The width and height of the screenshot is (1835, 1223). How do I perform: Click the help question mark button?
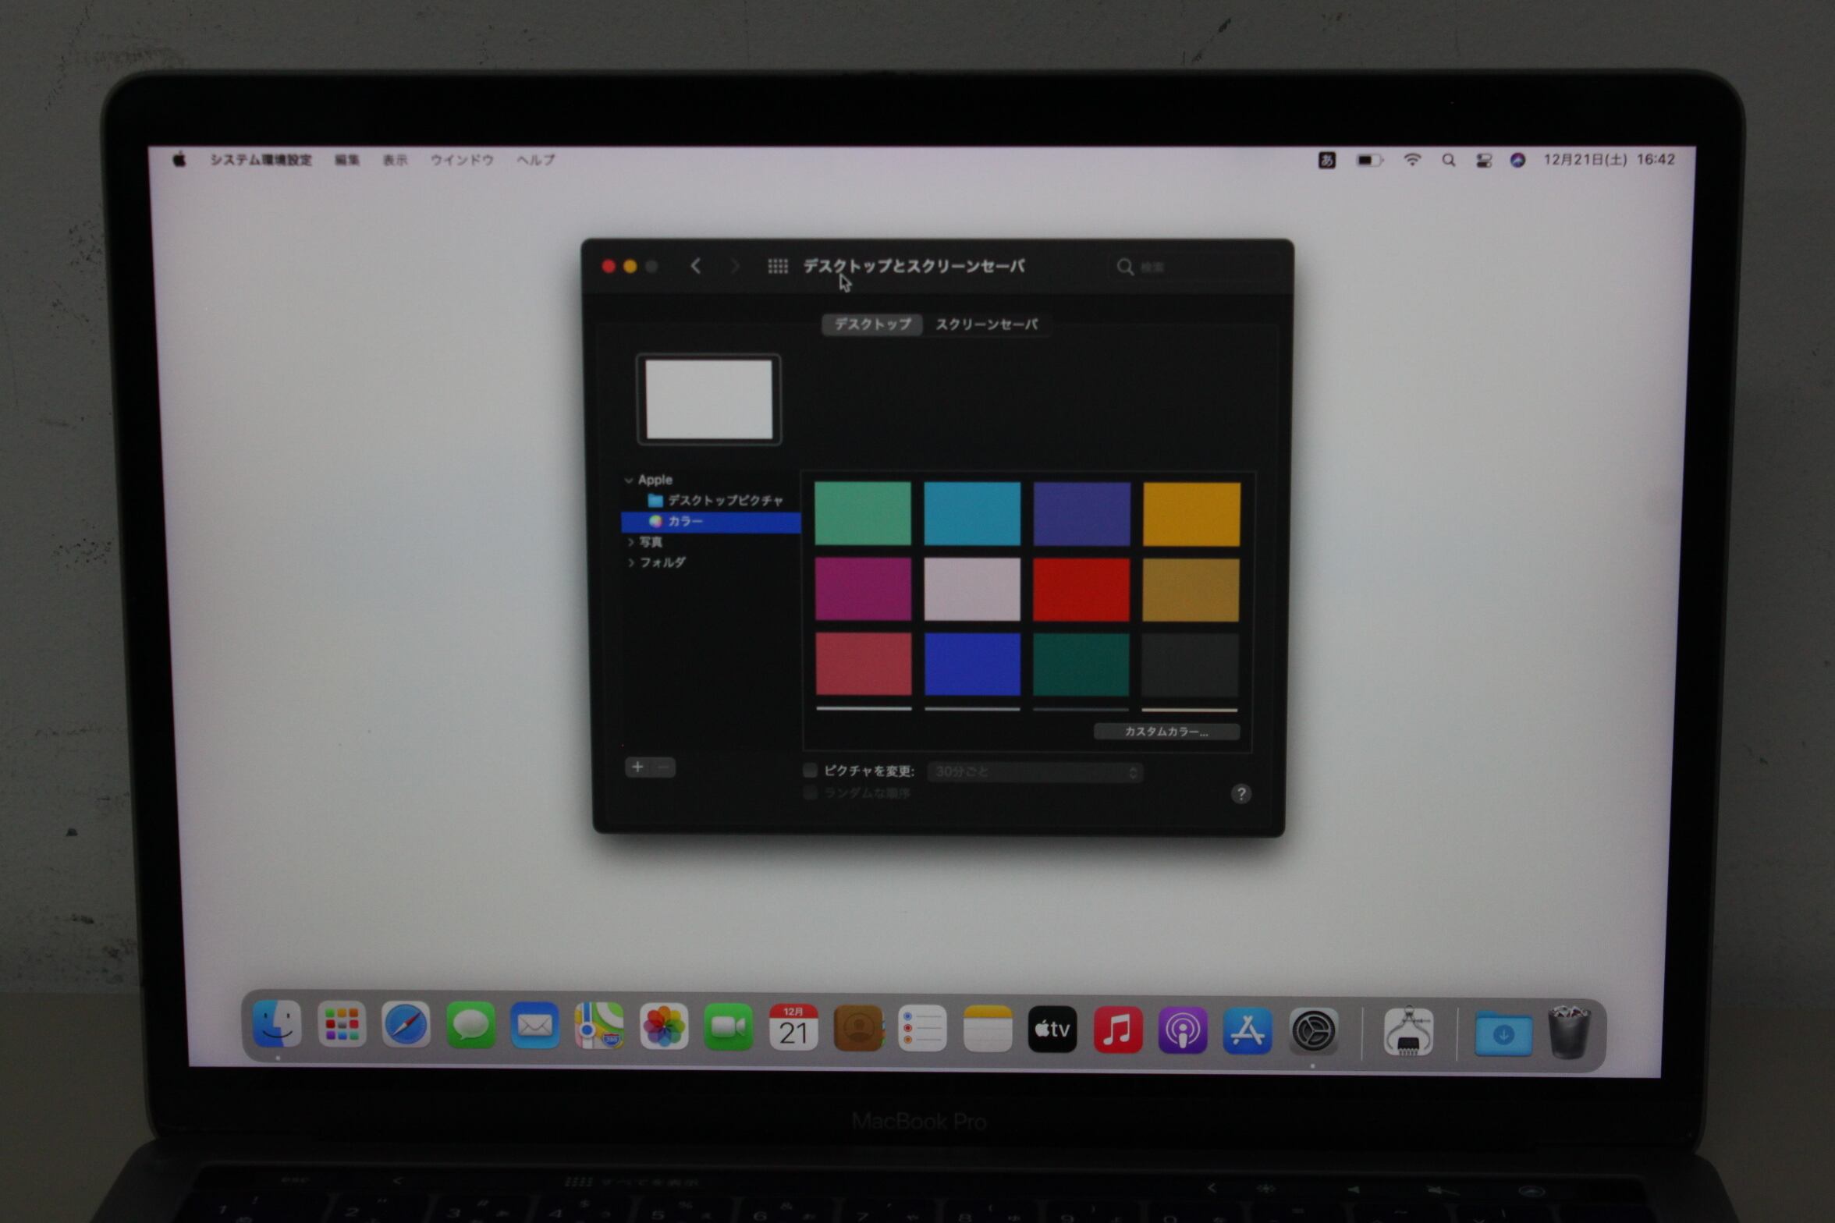1240,794
